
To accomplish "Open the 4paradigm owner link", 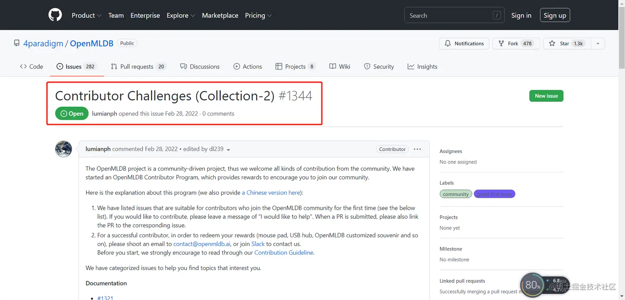I will click(x=43, y=43).
